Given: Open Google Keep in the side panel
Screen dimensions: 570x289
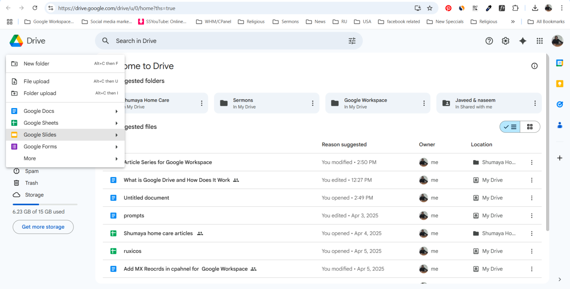Looking at the screenshot, I should pyautogui.click(x=560, y=84).
